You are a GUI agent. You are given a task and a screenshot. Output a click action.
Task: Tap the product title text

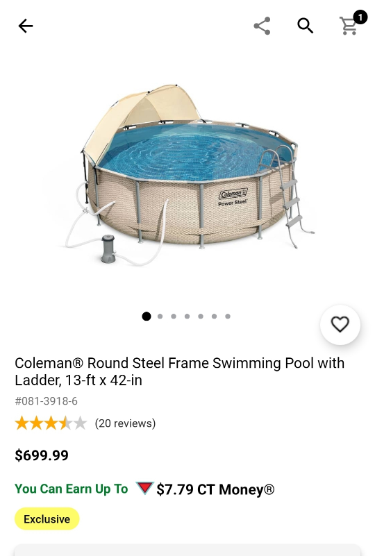click(x=180, y=371)
